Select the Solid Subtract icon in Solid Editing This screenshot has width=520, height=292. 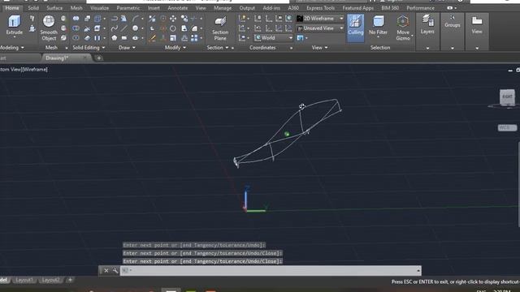click(x=76, y=28)
